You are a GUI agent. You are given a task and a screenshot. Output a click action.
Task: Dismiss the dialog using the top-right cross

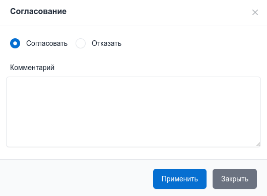coord(255,12)
